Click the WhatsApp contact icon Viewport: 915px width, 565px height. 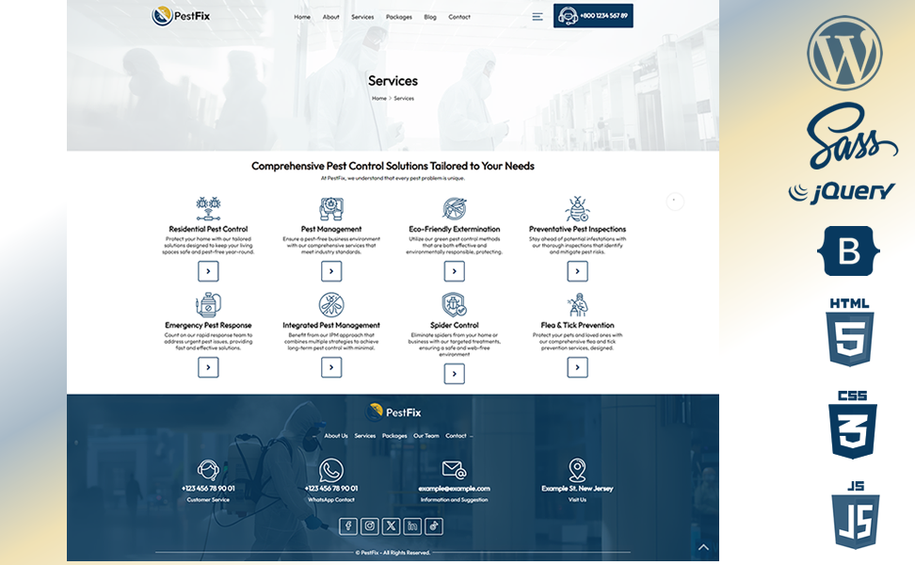point(331,470)
